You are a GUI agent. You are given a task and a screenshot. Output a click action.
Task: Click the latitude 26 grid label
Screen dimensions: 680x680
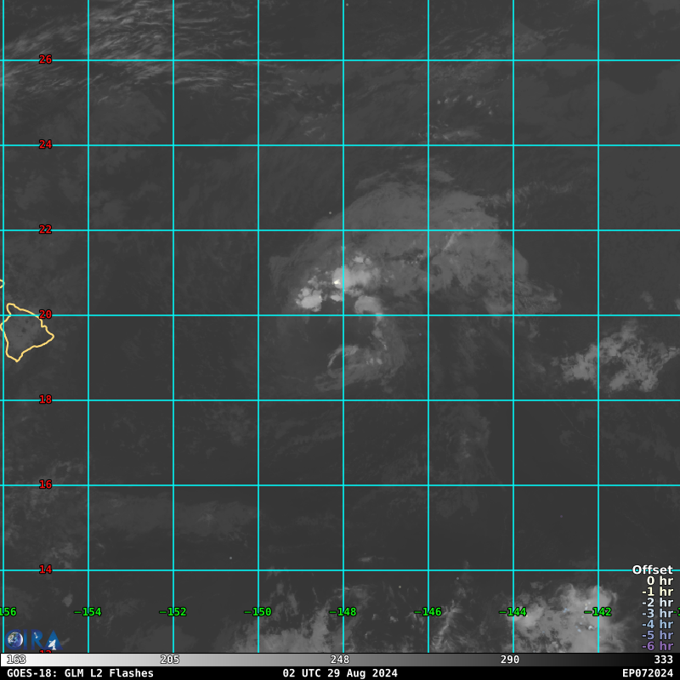click(46, 59)
